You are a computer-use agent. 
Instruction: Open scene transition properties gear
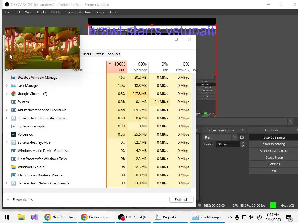tap(242, 137)
